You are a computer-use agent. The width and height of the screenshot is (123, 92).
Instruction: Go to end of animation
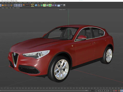coord(111,91)
